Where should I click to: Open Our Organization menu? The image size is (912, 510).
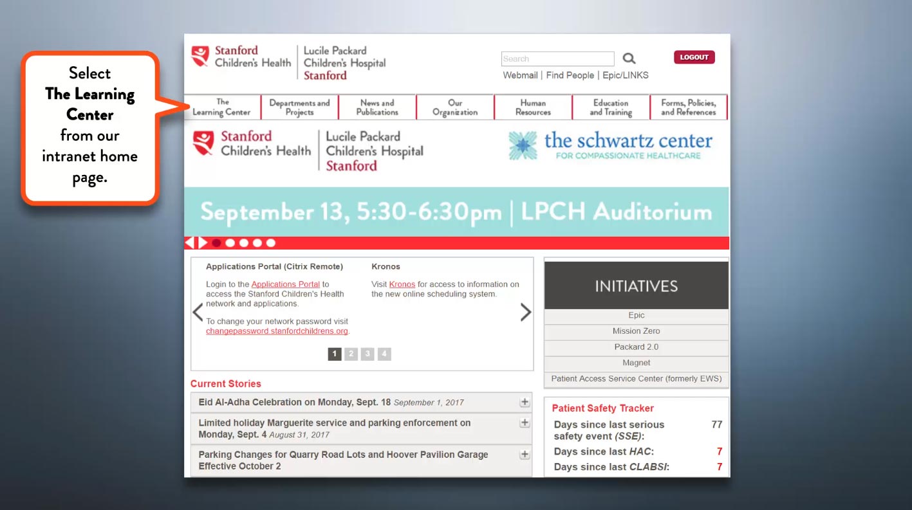click(455, 107)
